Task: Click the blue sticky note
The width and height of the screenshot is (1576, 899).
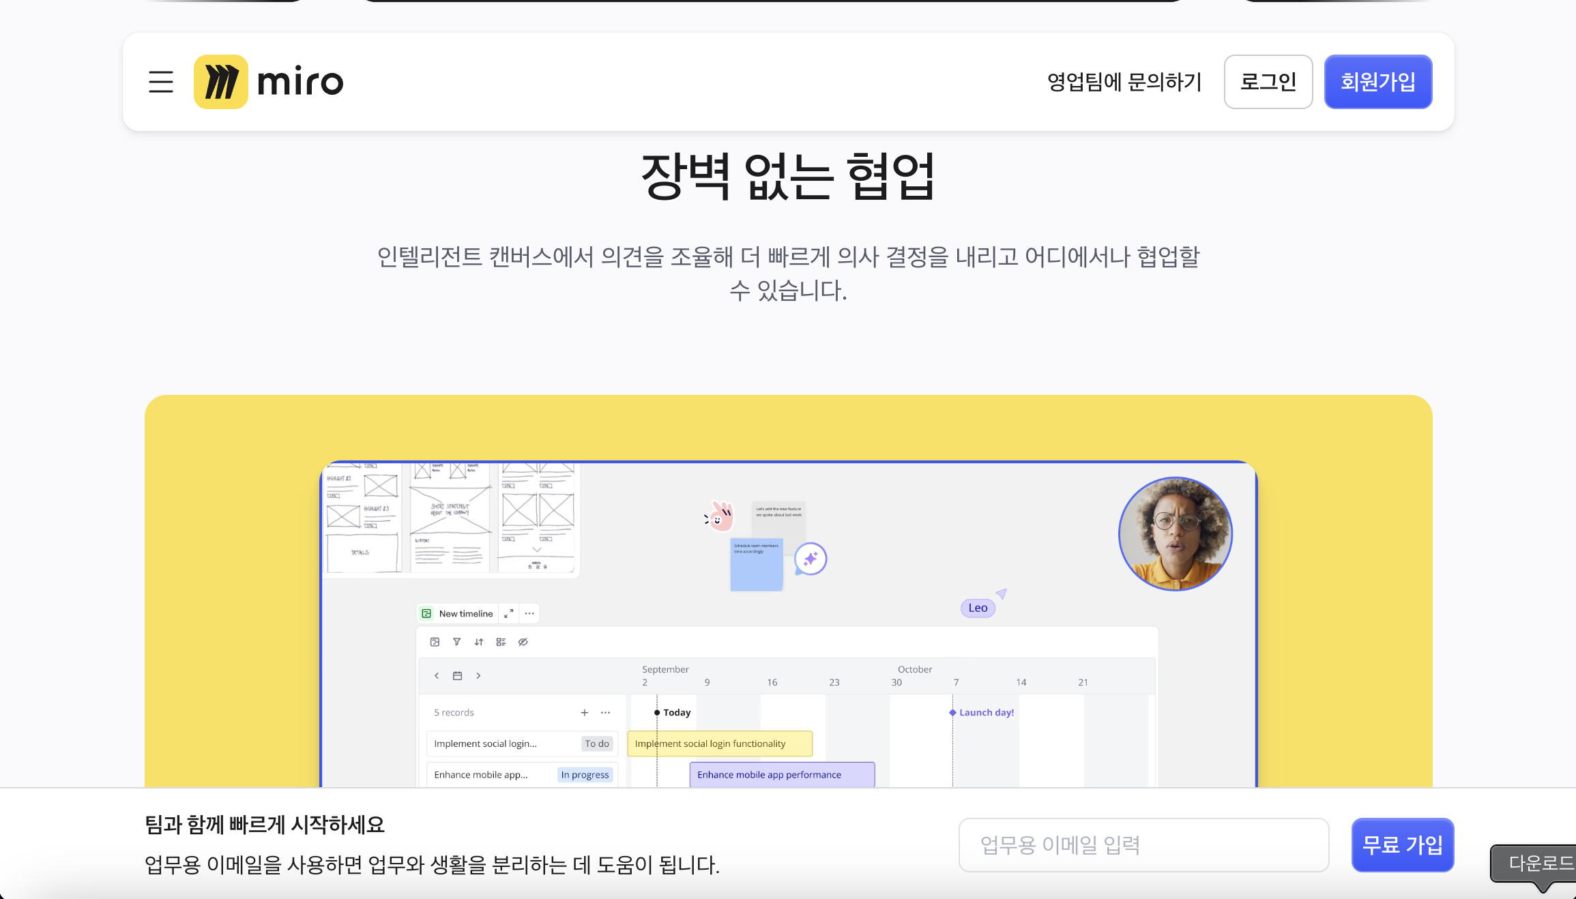Action: (x=757, y=565)
